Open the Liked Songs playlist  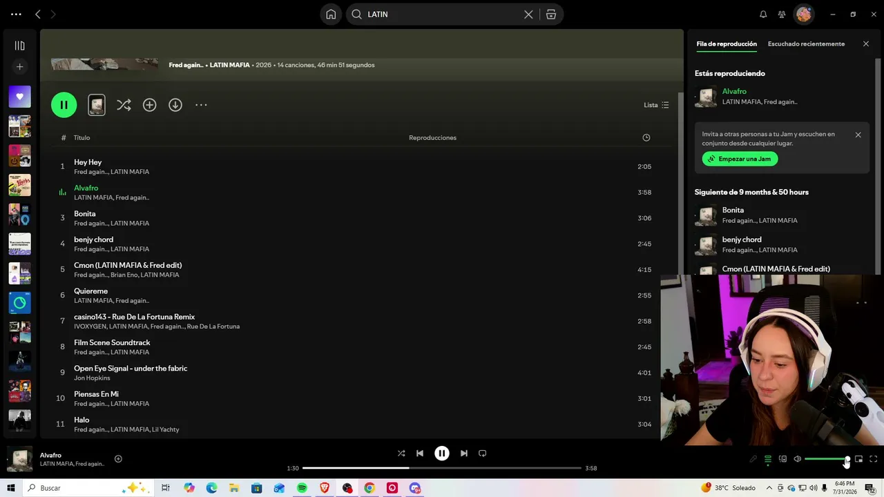19,97
